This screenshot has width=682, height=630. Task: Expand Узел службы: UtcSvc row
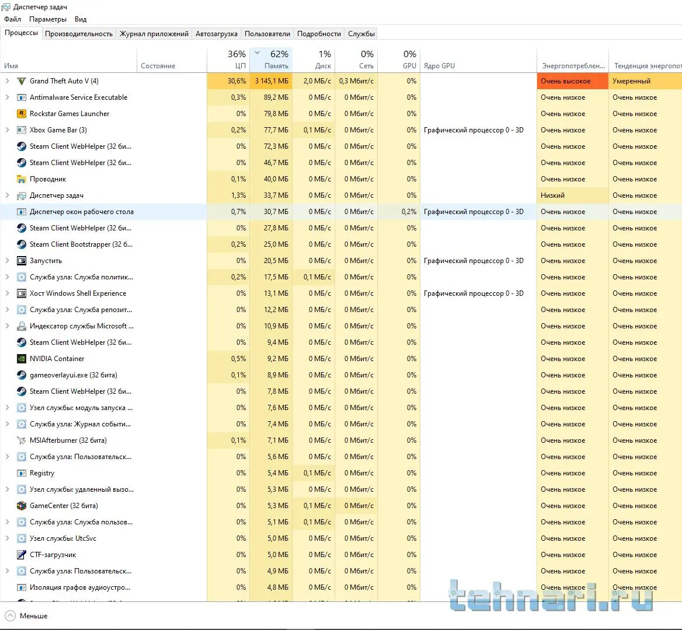pos(8,538)
